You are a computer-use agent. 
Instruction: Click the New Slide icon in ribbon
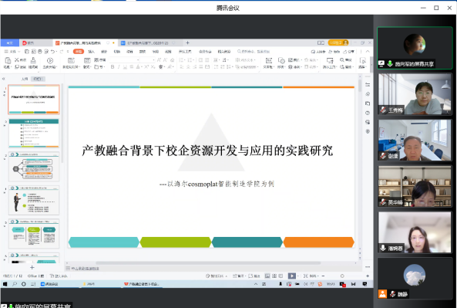tap(71, 60)
